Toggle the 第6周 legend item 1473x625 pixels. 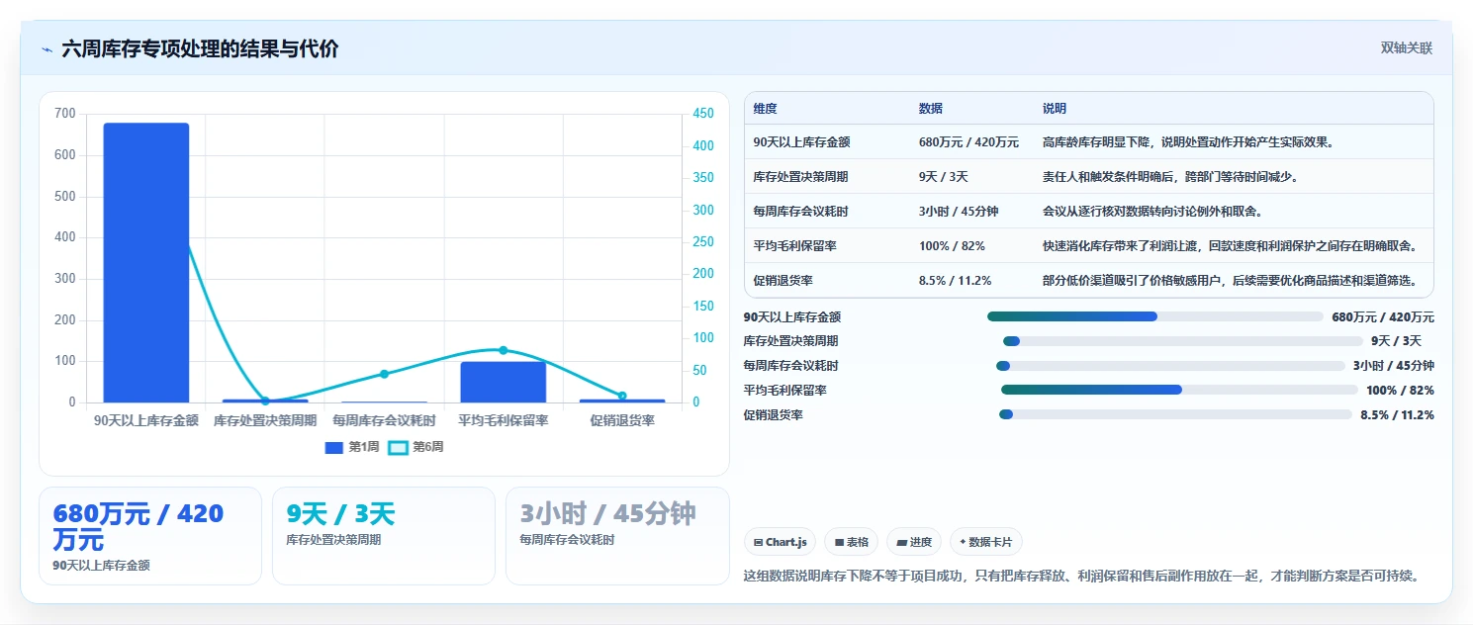(x=416, y=447)
